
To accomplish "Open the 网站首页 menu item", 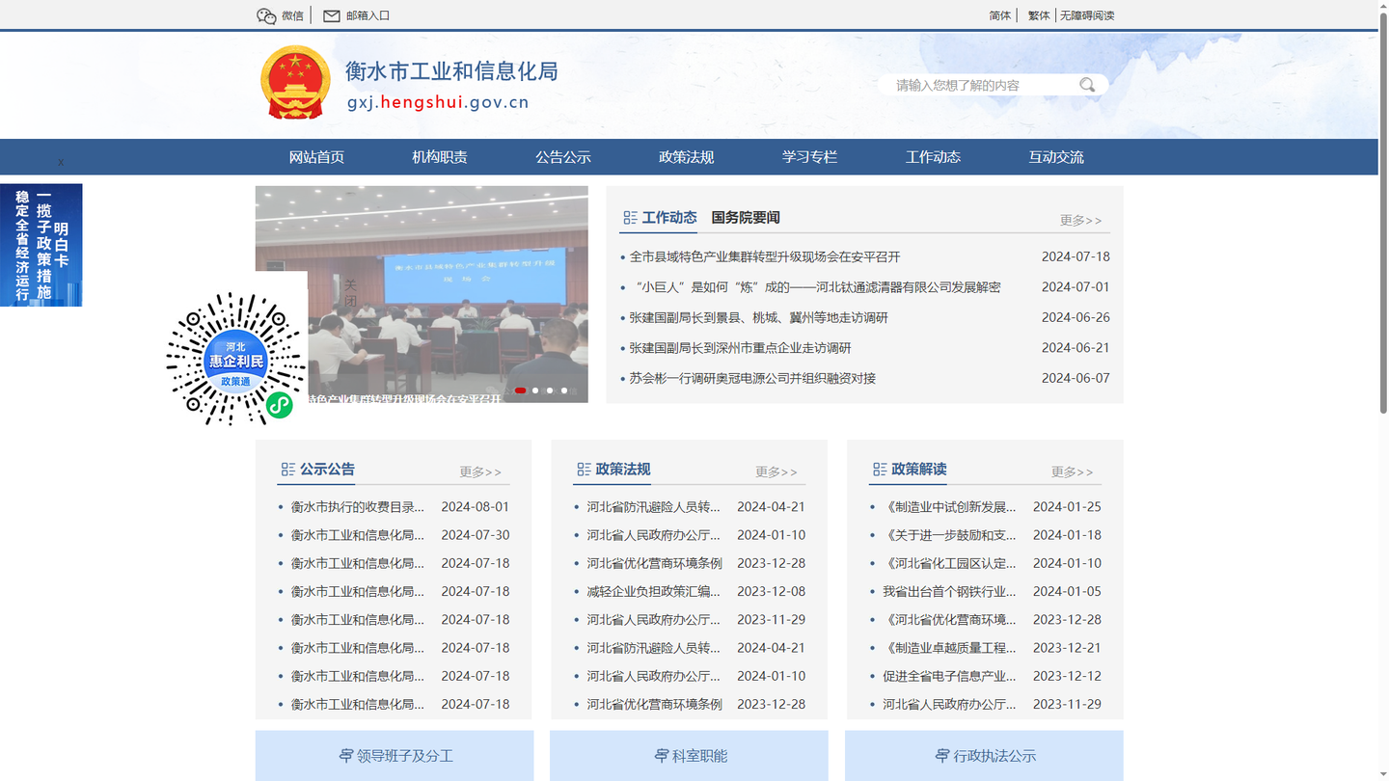I will [316, 157].
